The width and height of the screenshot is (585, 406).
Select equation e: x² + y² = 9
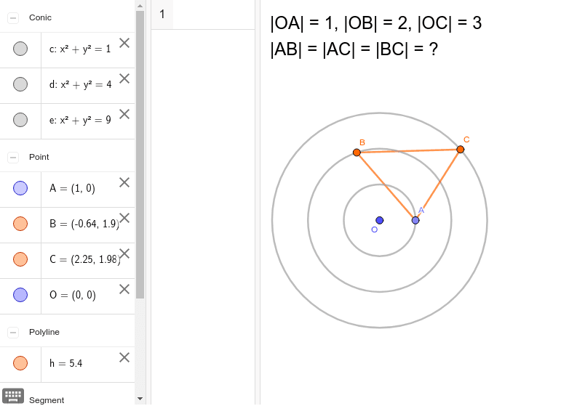80,120
